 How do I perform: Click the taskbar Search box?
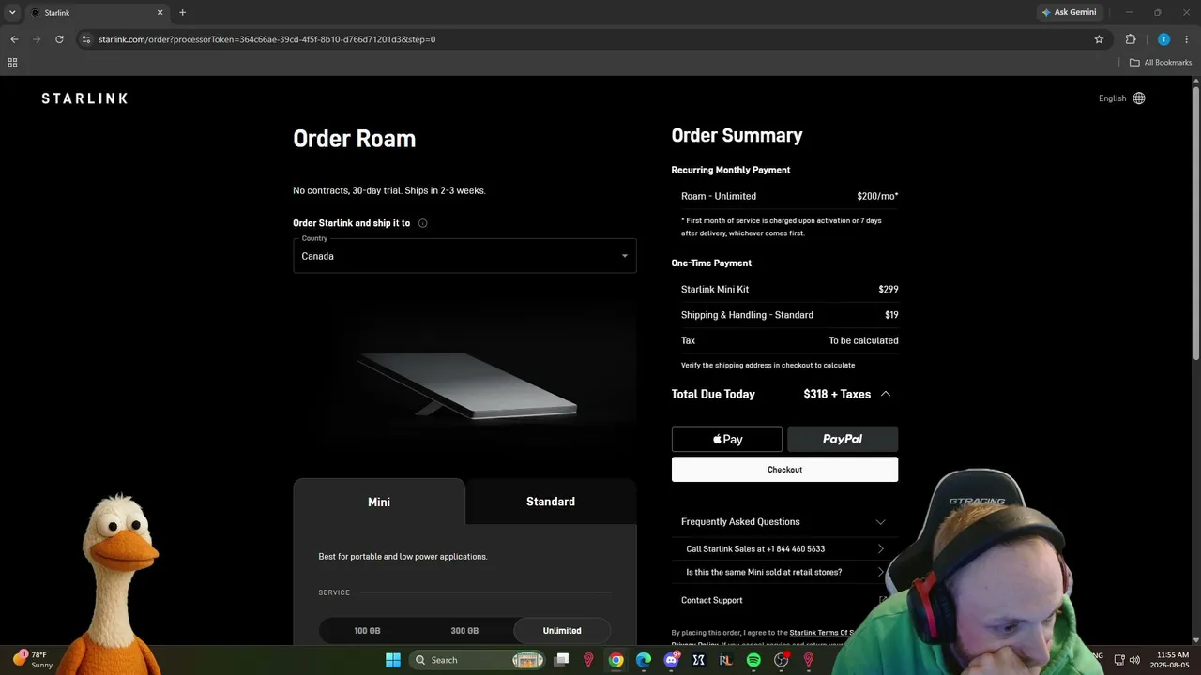click(479, 660)
